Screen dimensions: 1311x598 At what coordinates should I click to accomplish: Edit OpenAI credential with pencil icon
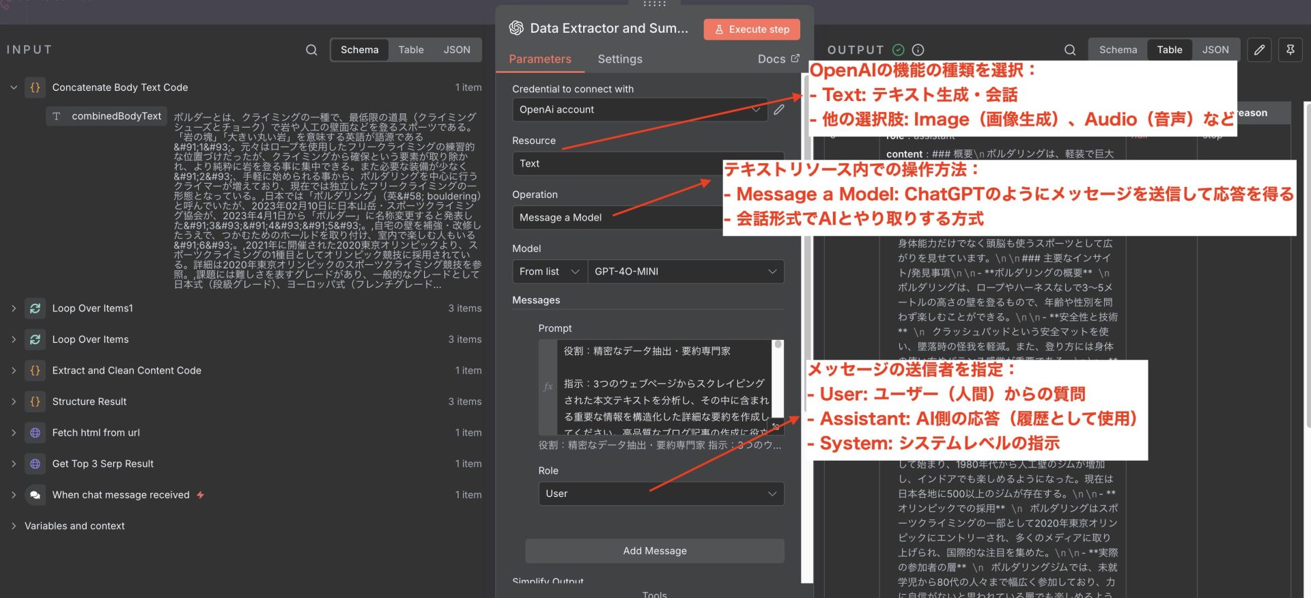(x=779, y=110)
